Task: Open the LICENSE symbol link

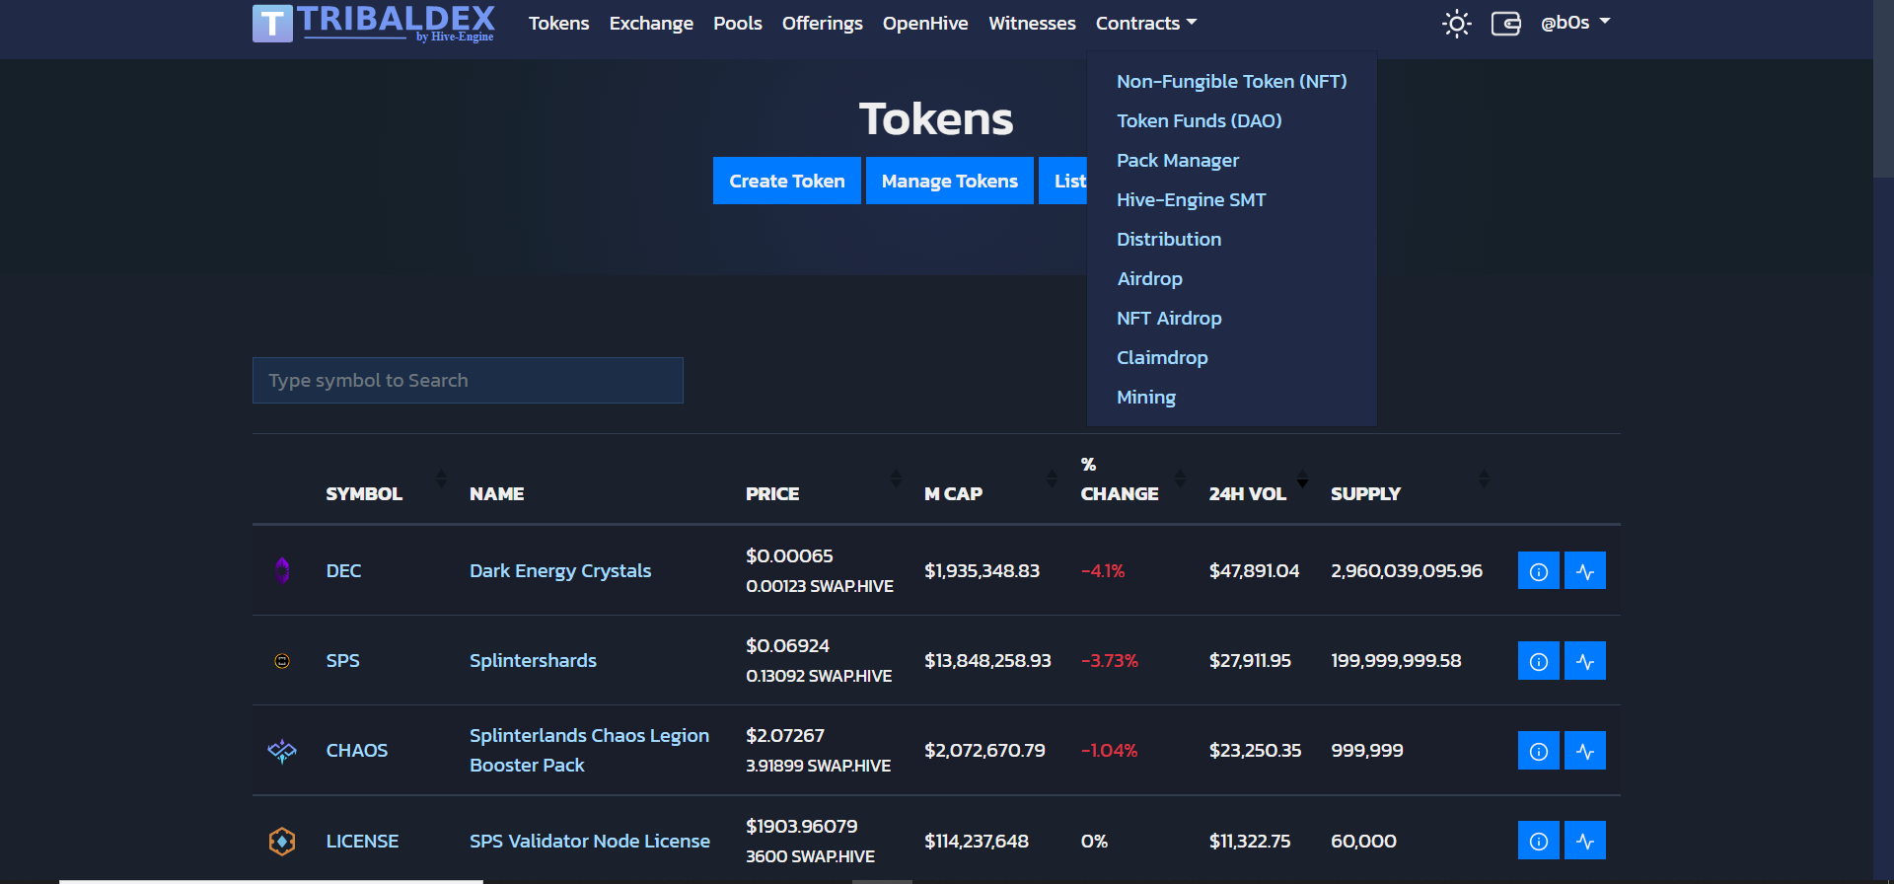Action: click(362, 841)
